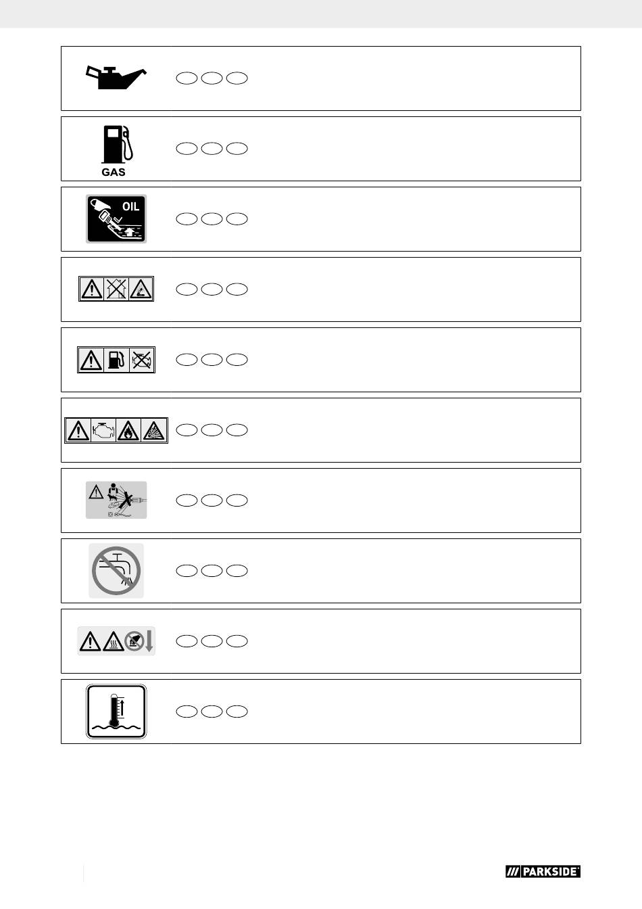
Task: Click the PARKSIDE brand logo
Action: (x=543, y=872)
